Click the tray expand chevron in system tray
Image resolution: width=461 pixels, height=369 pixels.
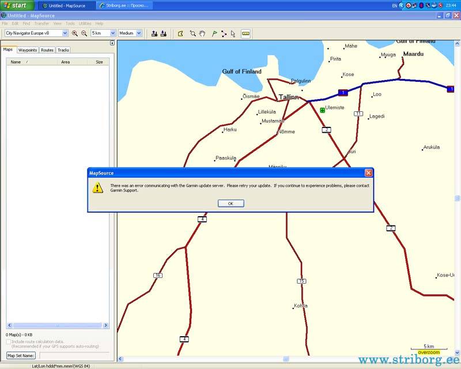[x=401, y=5]
